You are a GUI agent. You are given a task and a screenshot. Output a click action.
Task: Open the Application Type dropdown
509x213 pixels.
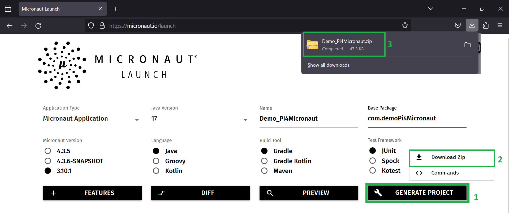coord(92,119)
